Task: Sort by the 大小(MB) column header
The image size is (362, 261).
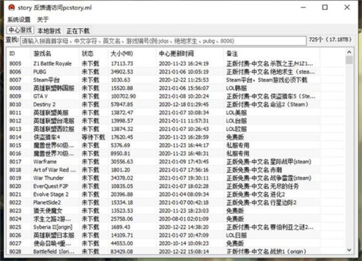Action: (122, 54)
